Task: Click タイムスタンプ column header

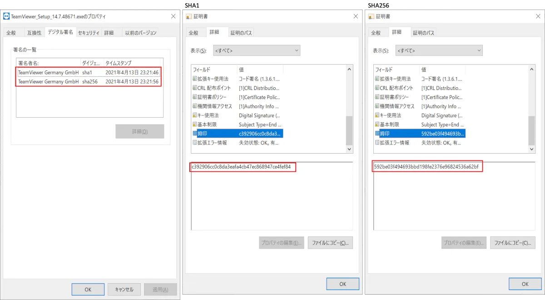Action: point(132,63)
